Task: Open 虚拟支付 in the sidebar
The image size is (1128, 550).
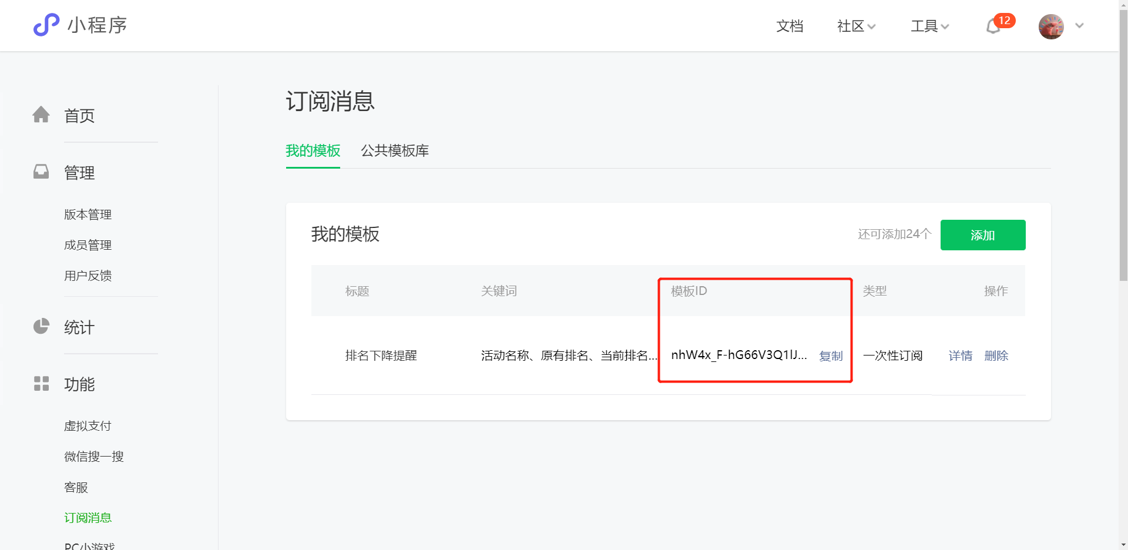Action: pos(88,426)
